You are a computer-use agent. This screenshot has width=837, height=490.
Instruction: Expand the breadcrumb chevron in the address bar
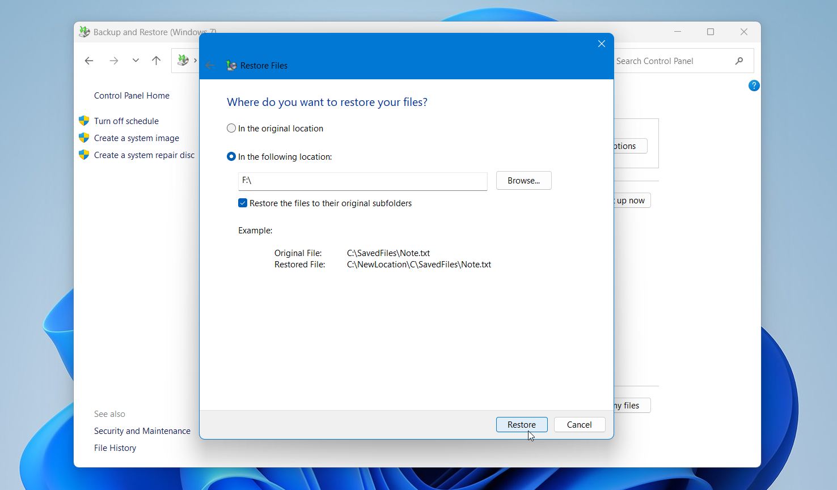(x=196, y=60)
